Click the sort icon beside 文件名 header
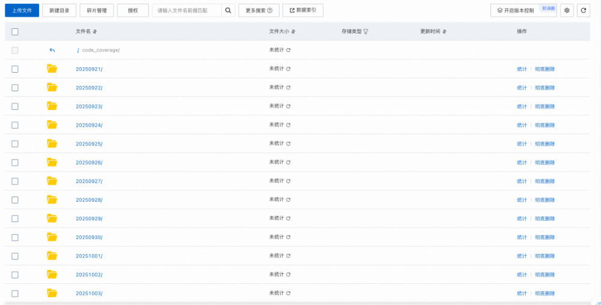The width and height of the screenshot is (601, 305). coord(95,32)
